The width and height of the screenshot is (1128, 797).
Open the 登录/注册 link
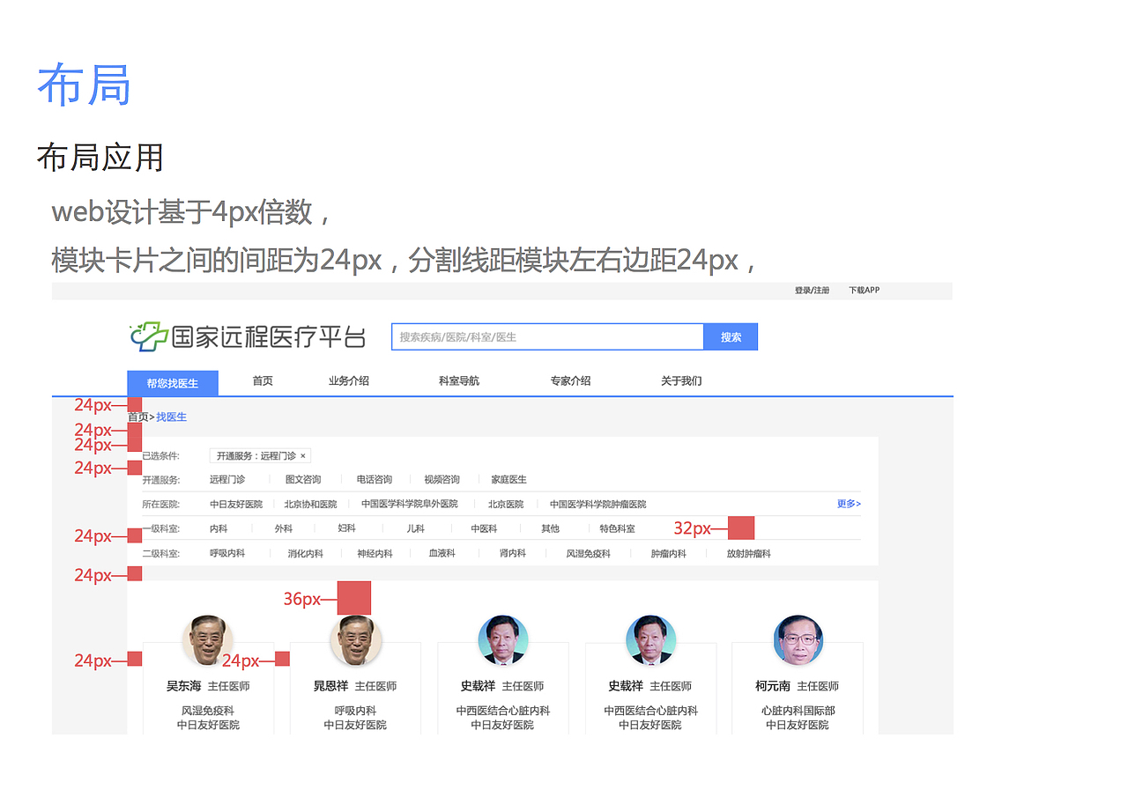(x=810, y=289)
